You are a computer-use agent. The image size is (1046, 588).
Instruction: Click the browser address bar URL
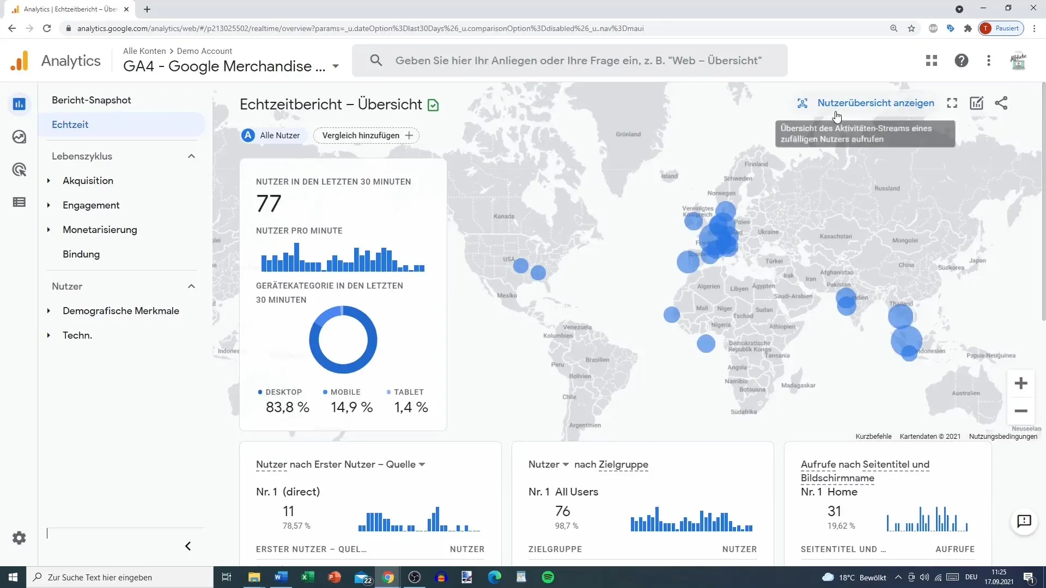[360, 28]
